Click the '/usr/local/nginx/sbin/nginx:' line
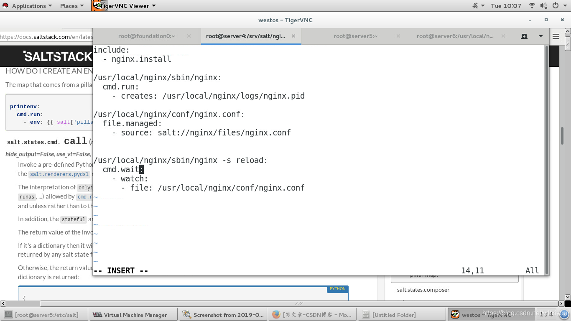The width and height of the screenshot is (571, 321). click(x=158, y=77)
